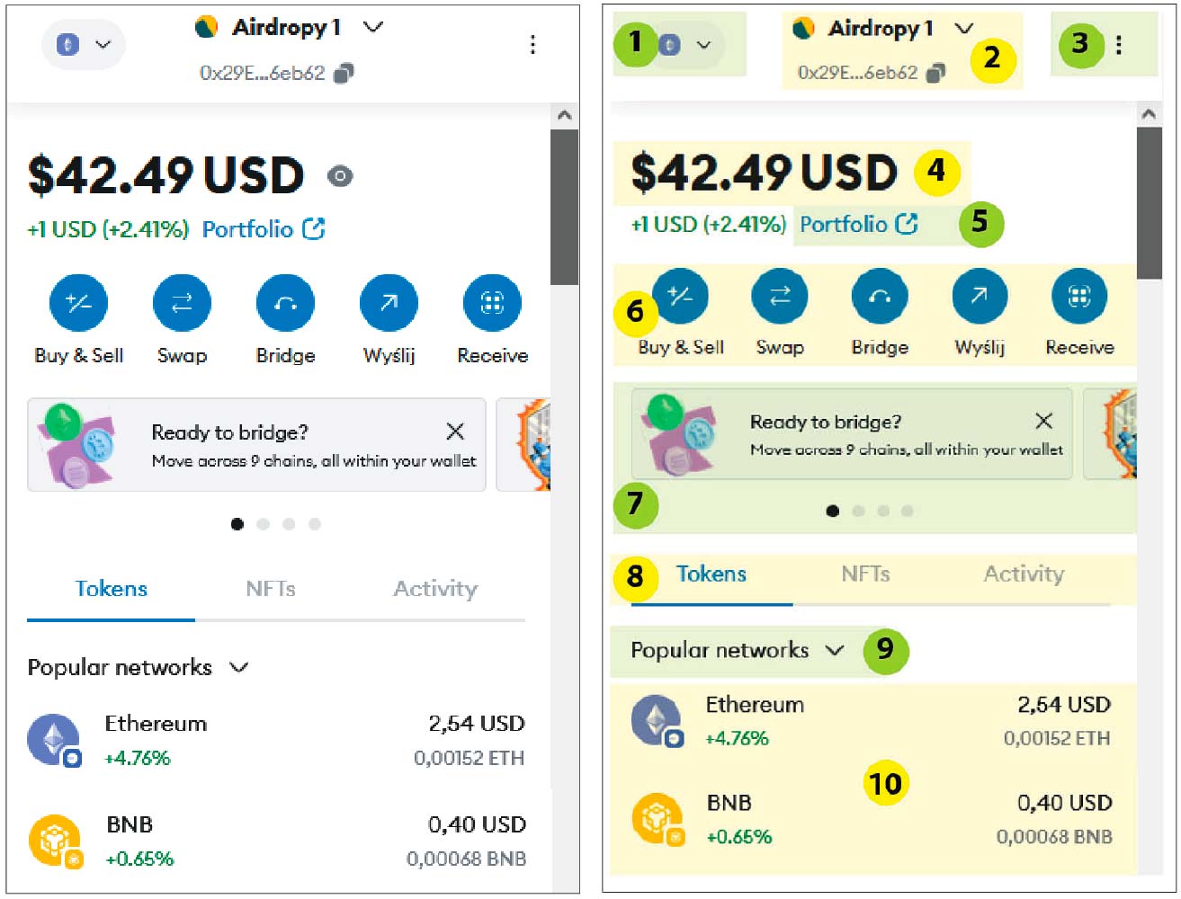This screenshot has height=899, width=1181.
Task: Open the Receive icon
Action: 491,302
